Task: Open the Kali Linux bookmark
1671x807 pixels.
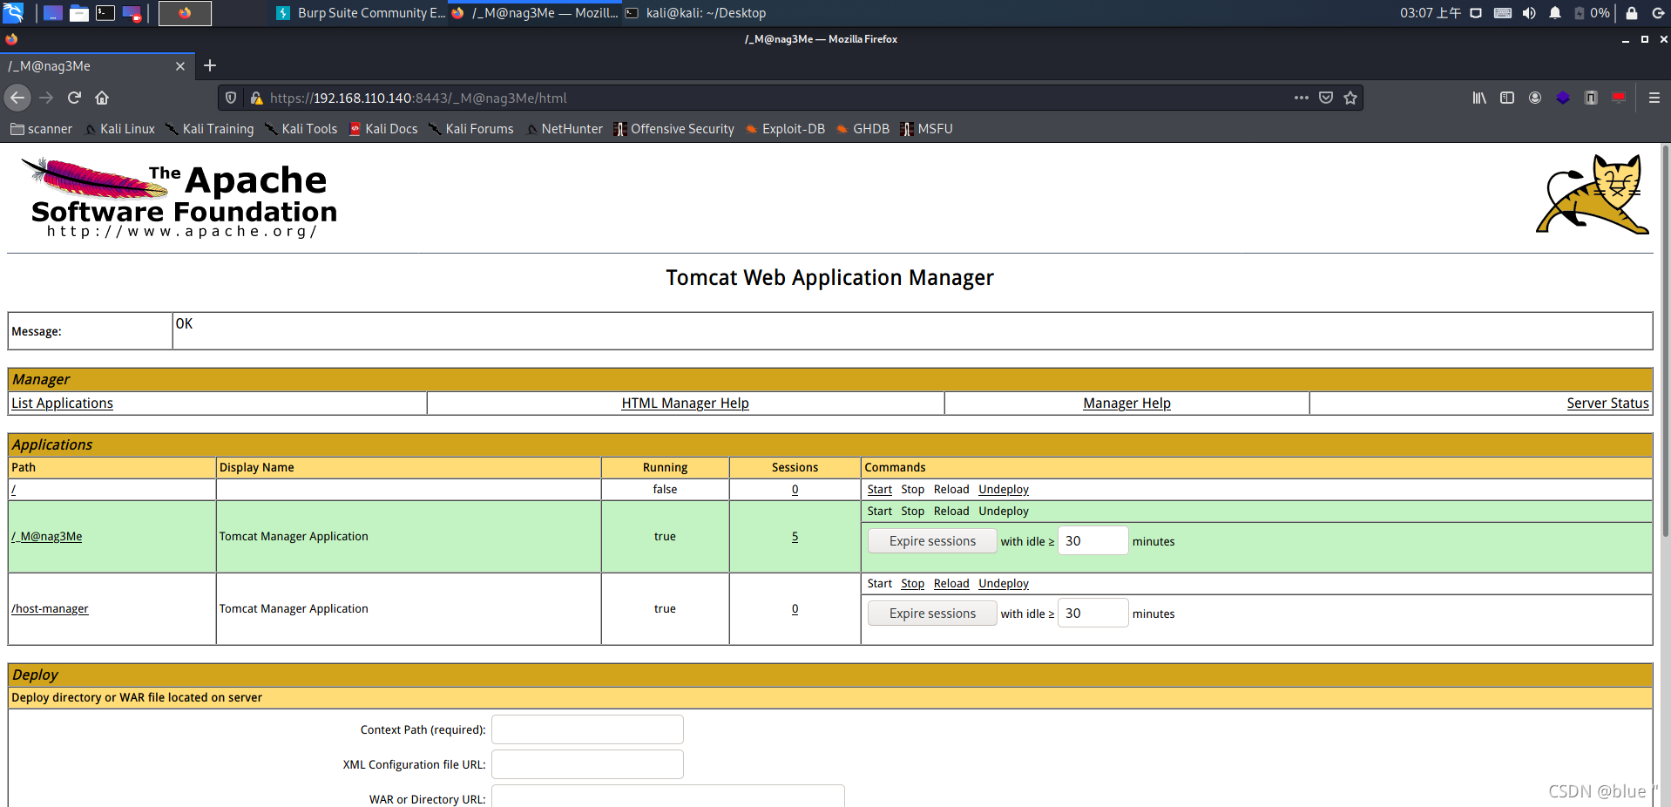Action: pos(119,129)
